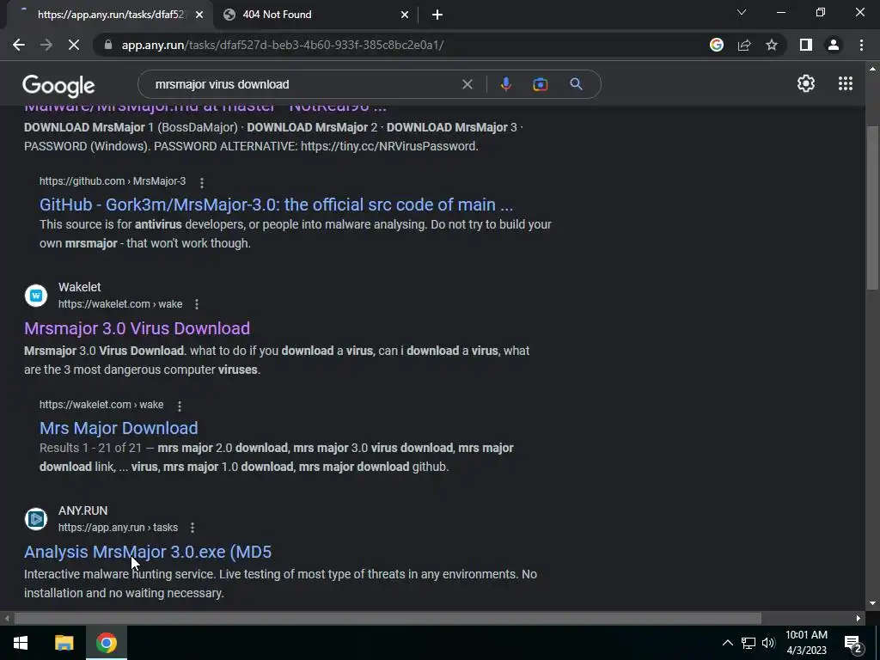This screenshot has height=660, width=880.
Task: Click the scroll up arrow
Action: click(872, 69)
